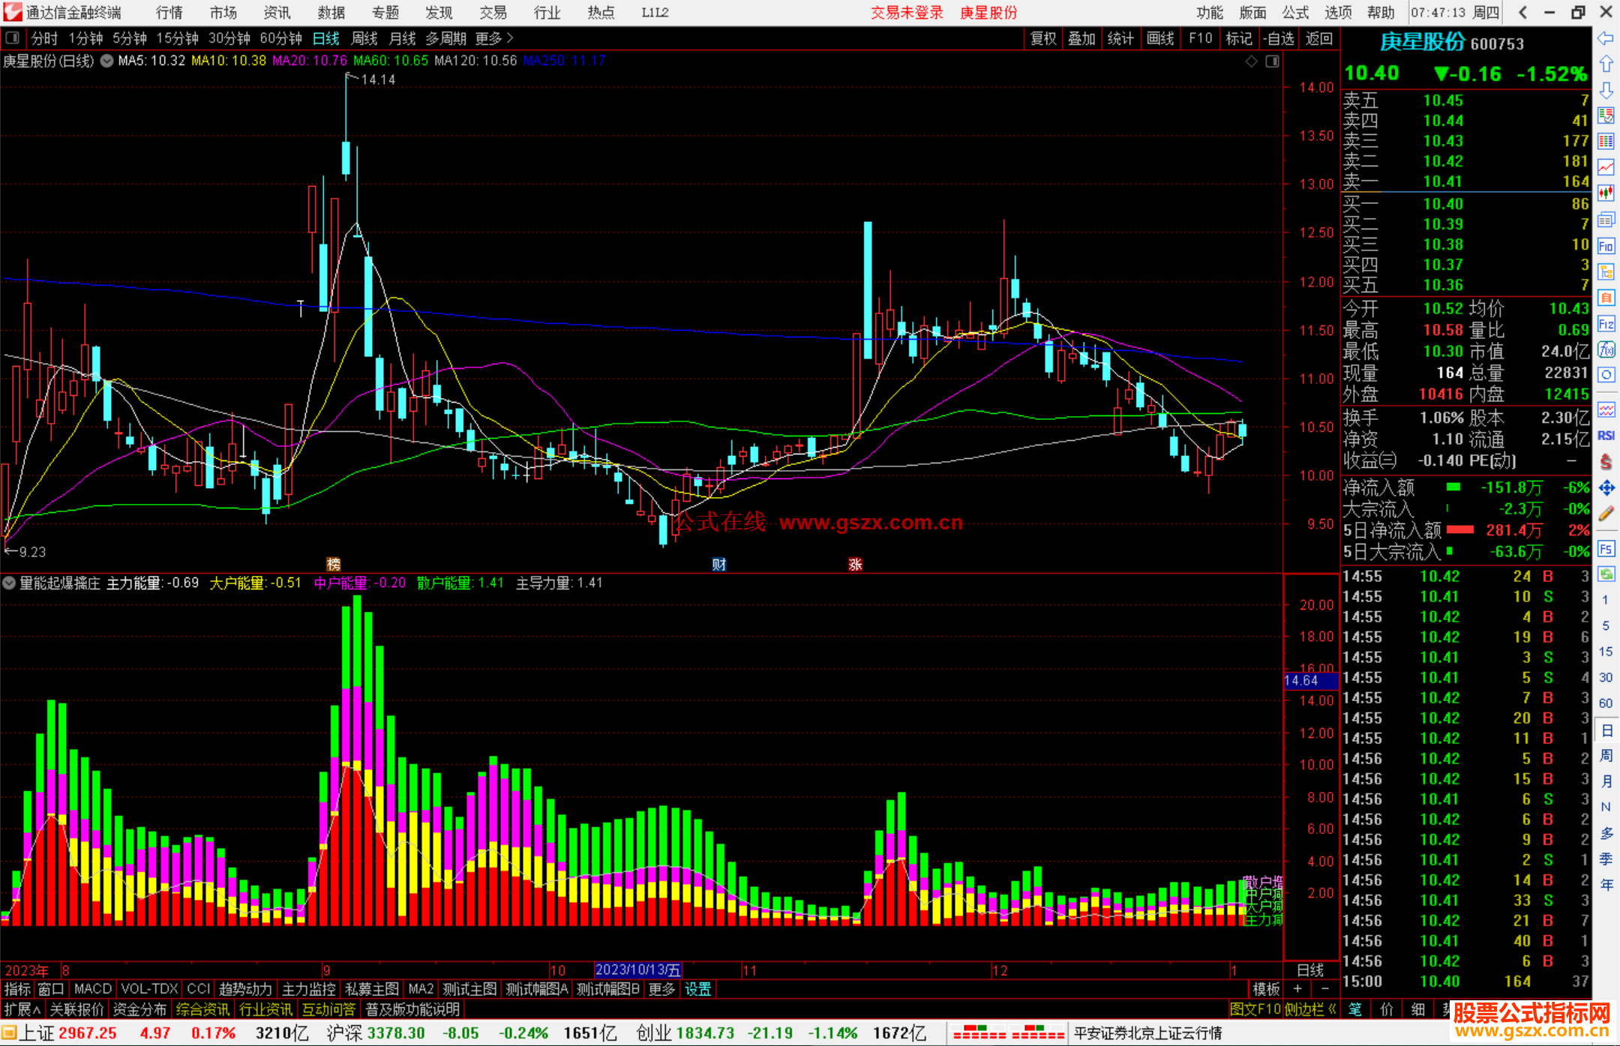This screenshot has width=1620, height=1046.
Task: Switch to 15-minute period in right sidebar
Action: pyautogui.click(x=1605, y=652)
